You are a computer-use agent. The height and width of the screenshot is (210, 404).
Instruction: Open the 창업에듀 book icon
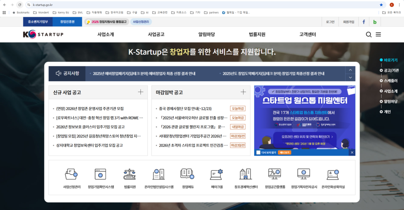(187, 175)
